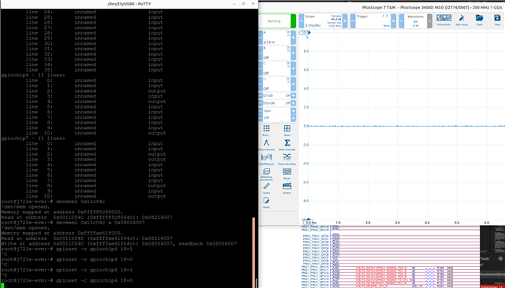Toggle the green Running capture button

coord(277,21)
